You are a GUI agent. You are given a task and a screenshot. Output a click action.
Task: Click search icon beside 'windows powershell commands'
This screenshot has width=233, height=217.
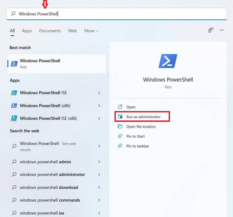coord(14,200)
